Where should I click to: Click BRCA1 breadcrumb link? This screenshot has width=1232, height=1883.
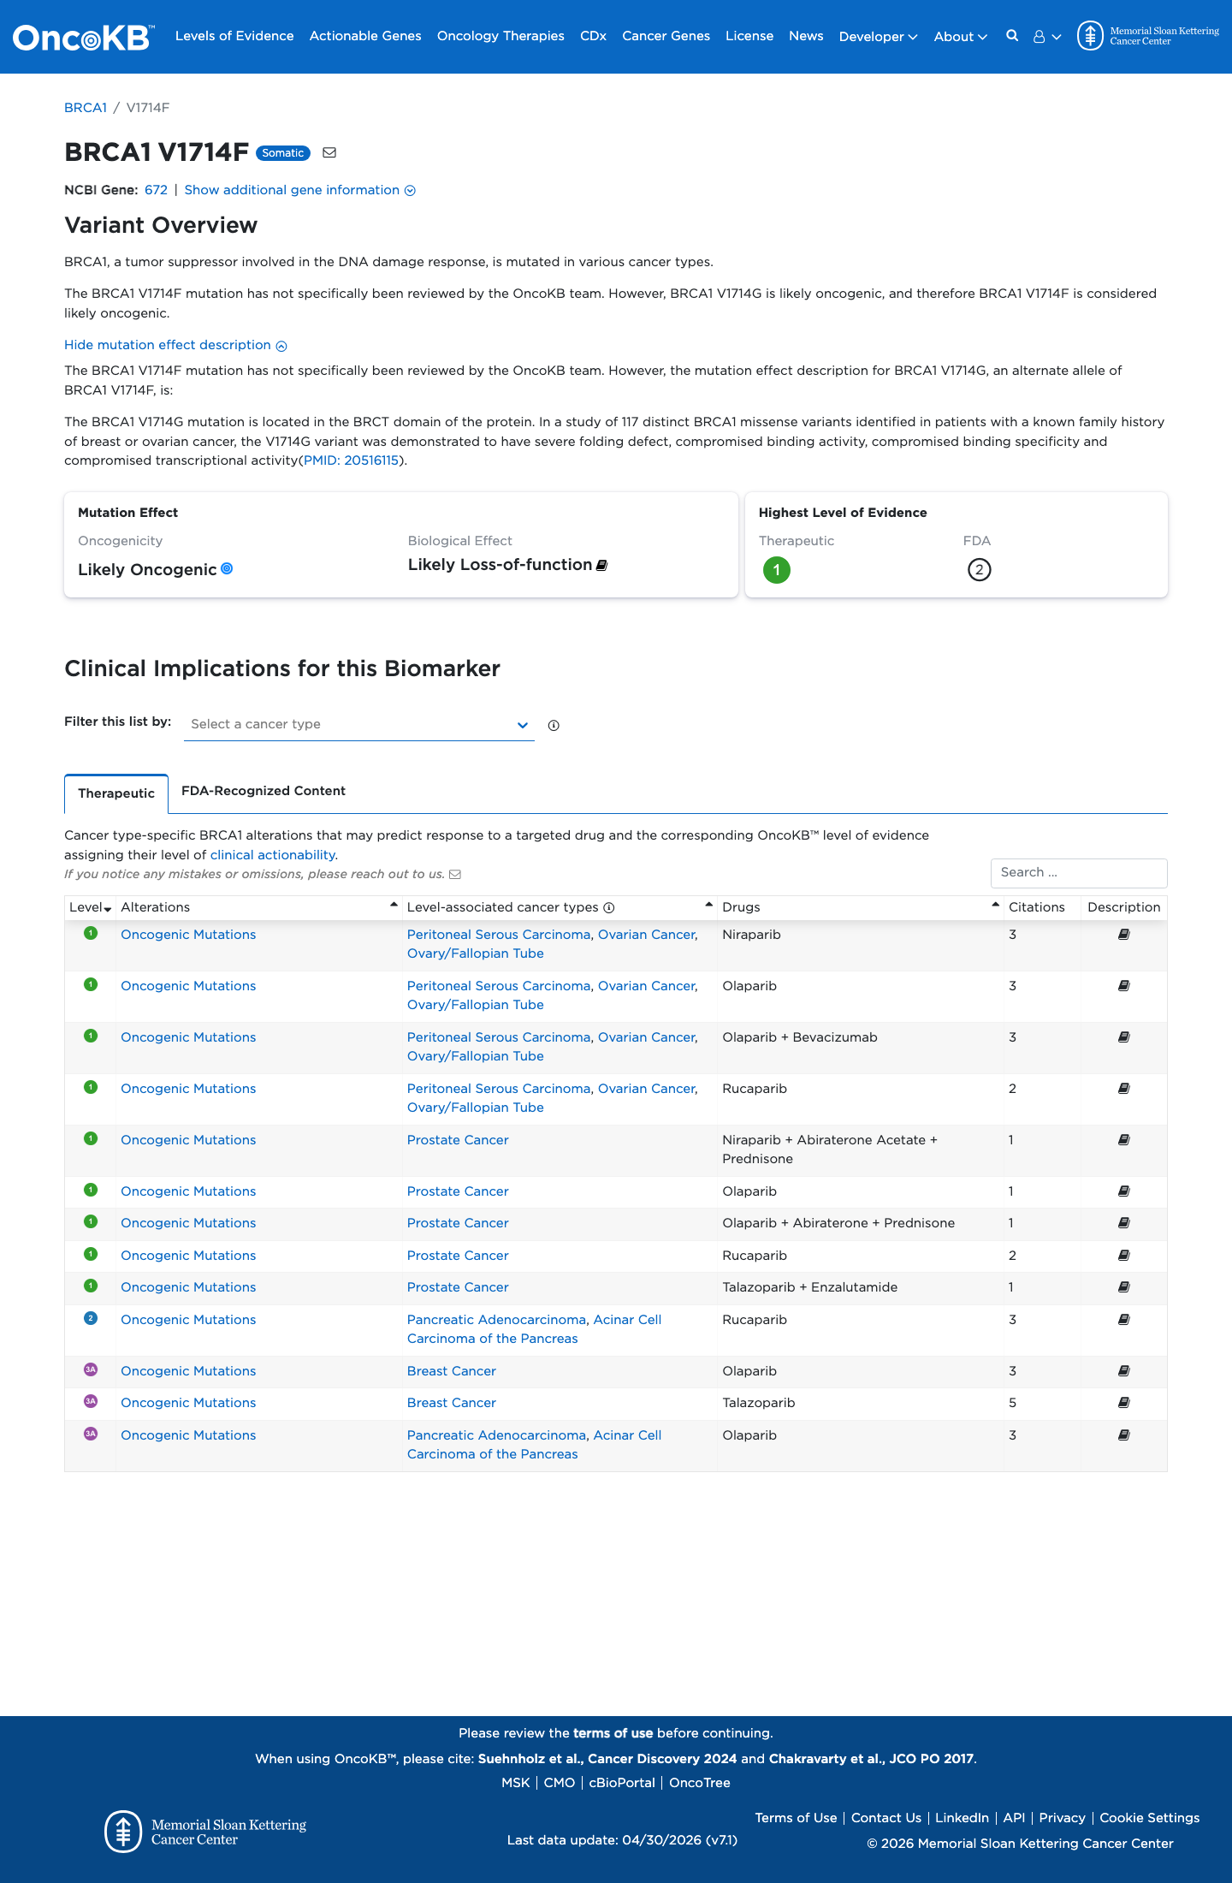(x=86, y=108)
